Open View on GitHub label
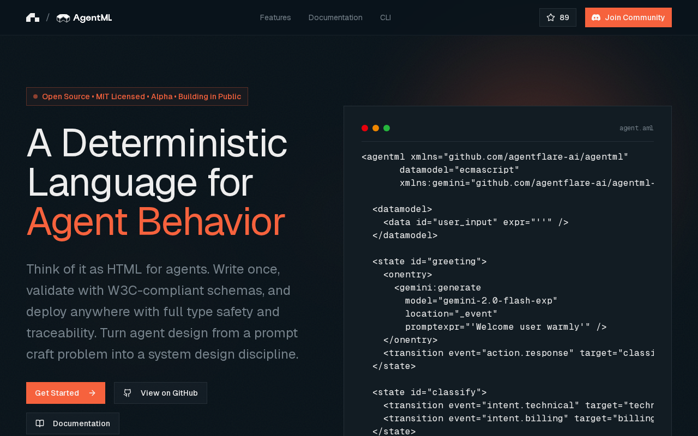 point(169,393)
